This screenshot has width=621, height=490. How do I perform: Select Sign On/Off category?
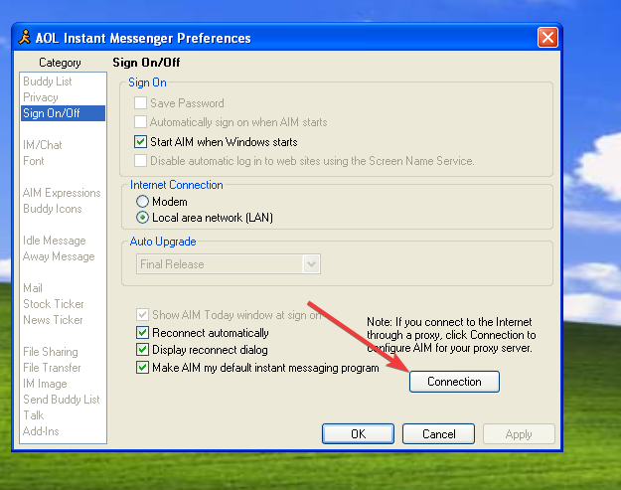[x=63, y=113]
